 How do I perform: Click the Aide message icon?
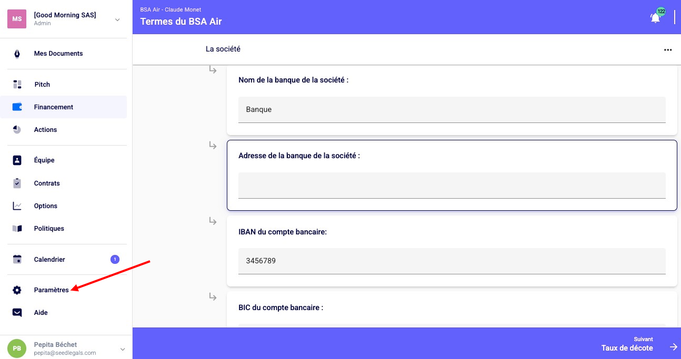click(x=17, y=313)
